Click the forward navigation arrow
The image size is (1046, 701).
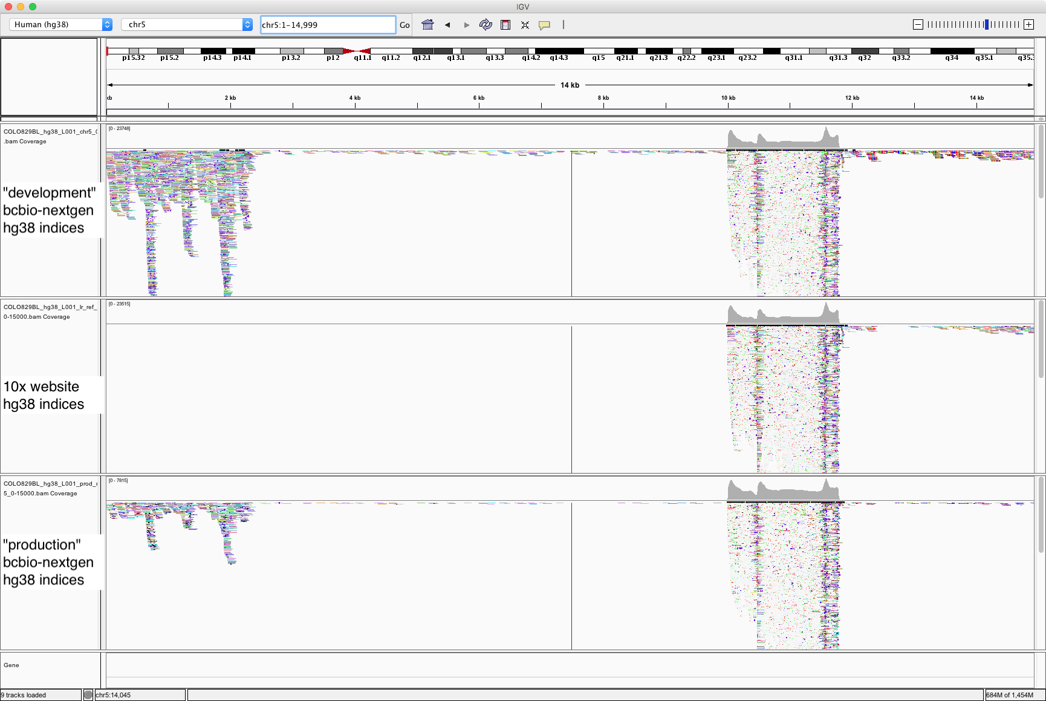[466, 25]
